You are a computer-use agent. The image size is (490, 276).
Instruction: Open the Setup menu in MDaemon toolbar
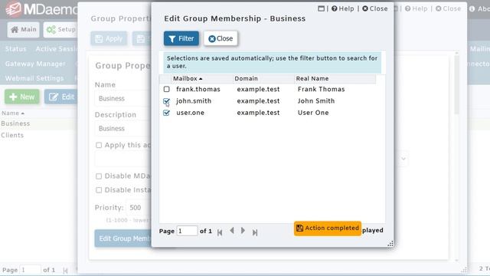pyautogui.click(x=60, y=29)
